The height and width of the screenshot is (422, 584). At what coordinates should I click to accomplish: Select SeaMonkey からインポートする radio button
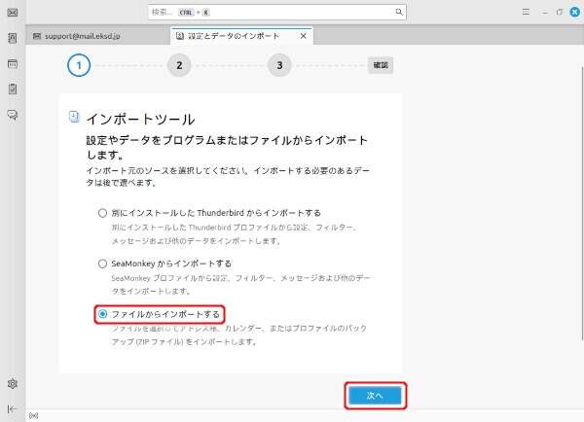(102, 264)
